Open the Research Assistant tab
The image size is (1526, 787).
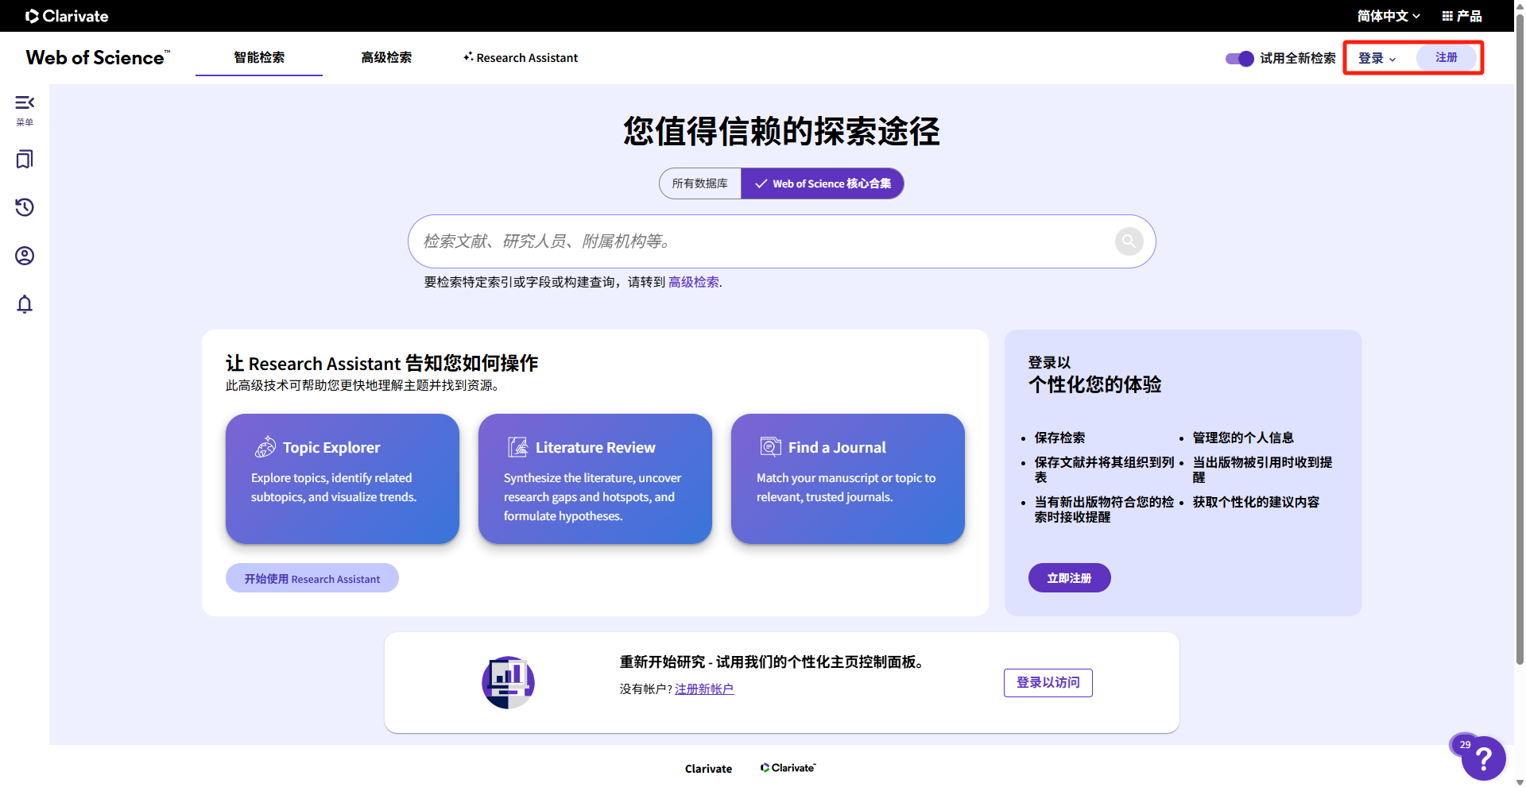(521, 57)
